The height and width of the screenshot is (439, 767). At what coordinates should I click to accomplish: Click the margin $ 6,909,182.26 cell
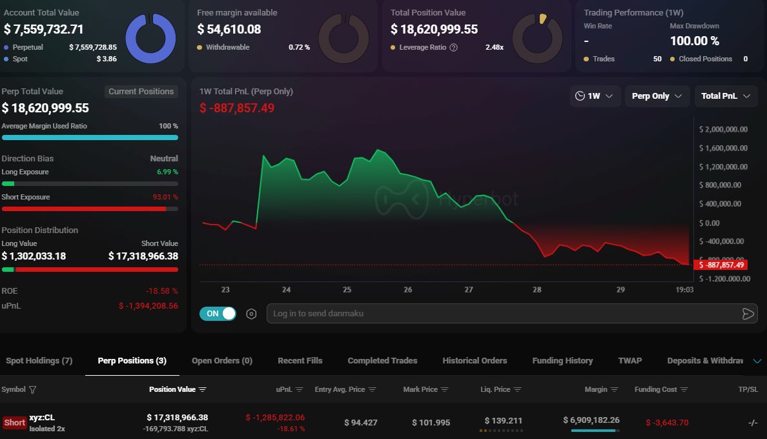pos(591,420)
